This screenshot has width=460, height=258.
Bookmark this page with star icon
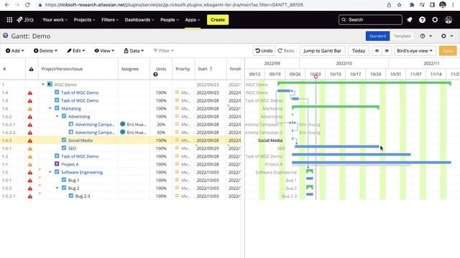point(400,5)
